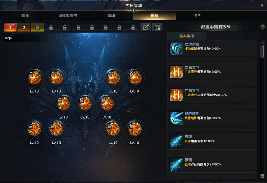
Task: Click the copy preset icon
Action: [157, 27]
